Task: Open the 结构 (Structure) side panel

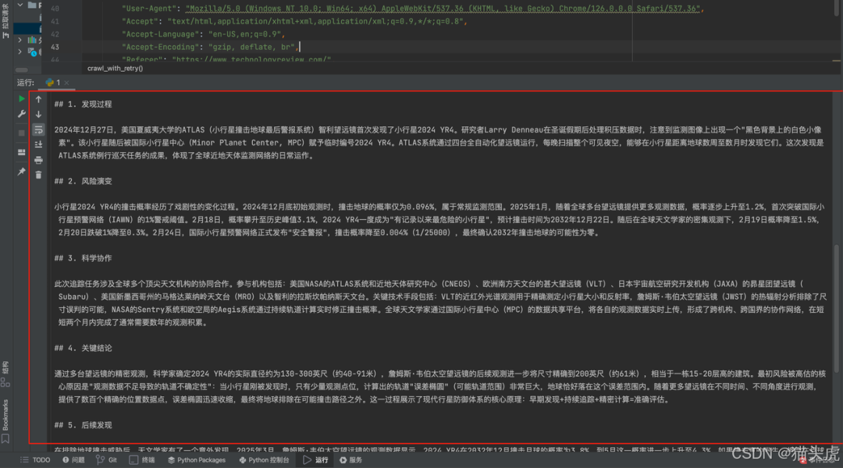Action: point(5,374)
